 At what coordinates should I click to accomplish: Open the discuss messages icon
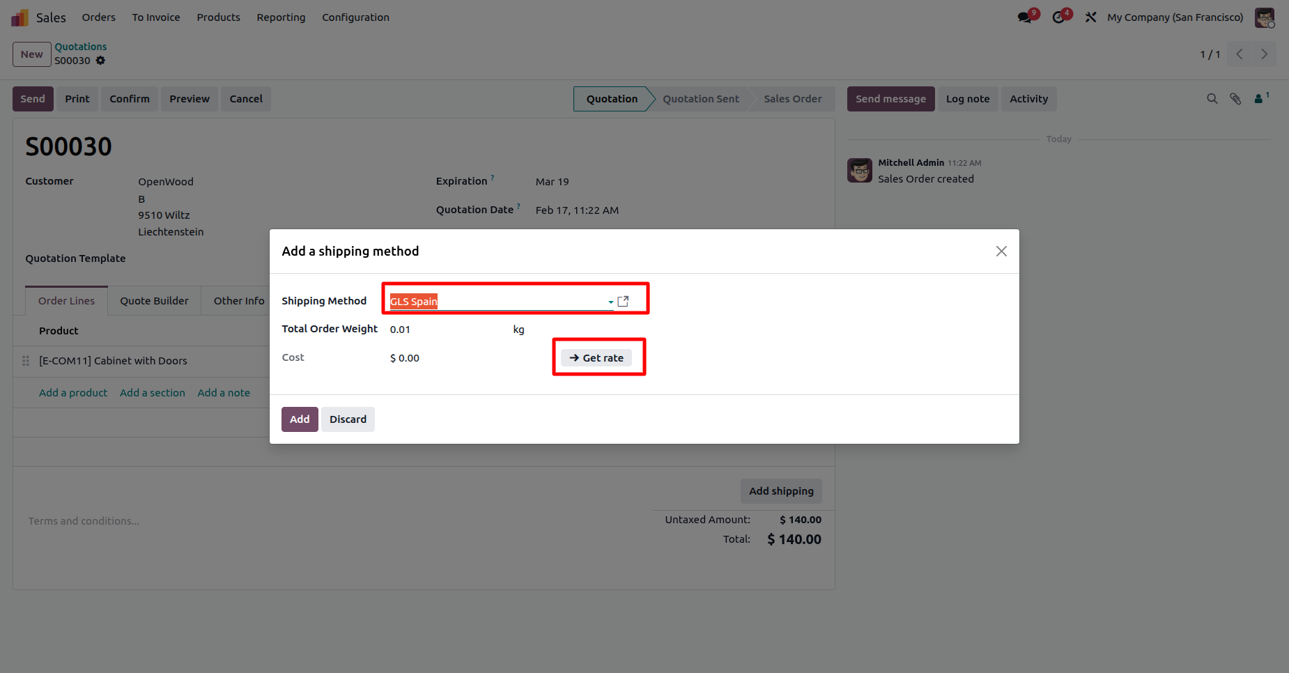[x=1024, y=17]
